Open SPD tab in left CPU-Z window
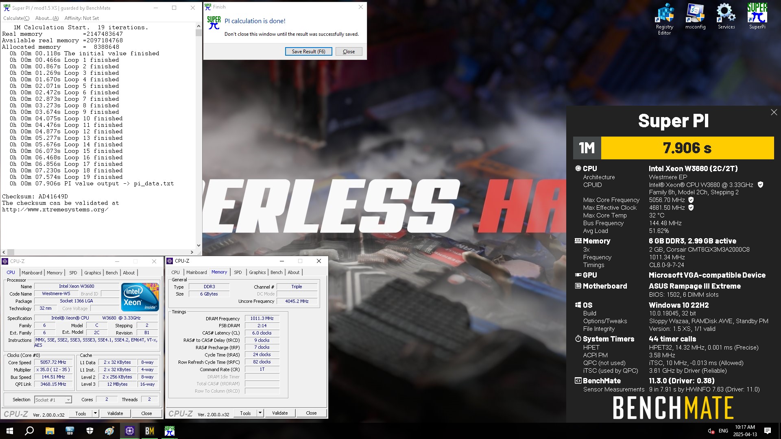Screen dimensions: 781x439 pos(73,273)
